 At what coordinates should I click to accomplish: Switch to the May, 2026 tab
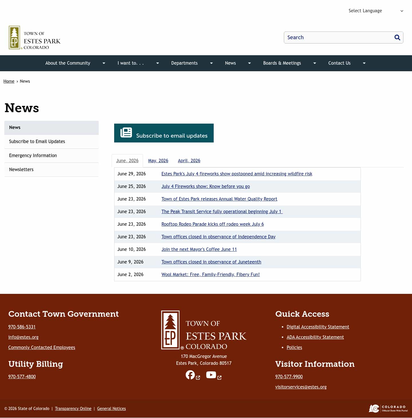158,161
